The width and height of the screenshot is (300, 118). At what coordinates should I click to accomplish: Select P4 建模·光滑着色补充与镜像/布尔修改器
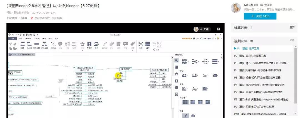pos(262,70)
